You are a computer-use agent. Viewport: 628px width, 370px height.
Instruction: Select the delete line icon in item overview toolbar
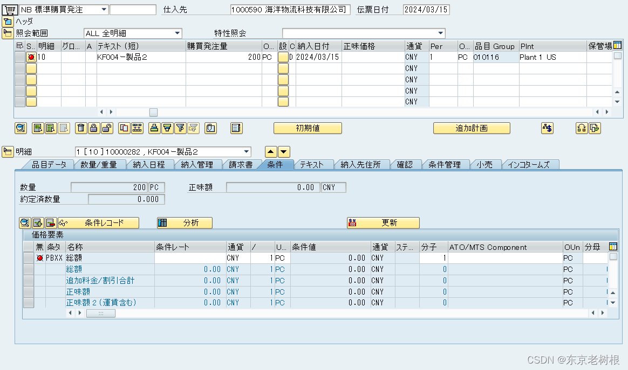tap(81, 128)
